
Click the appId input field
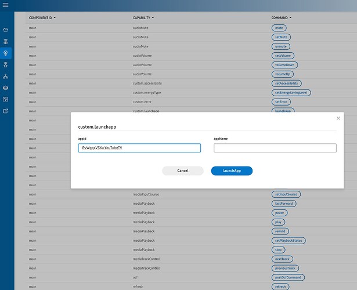139,148
